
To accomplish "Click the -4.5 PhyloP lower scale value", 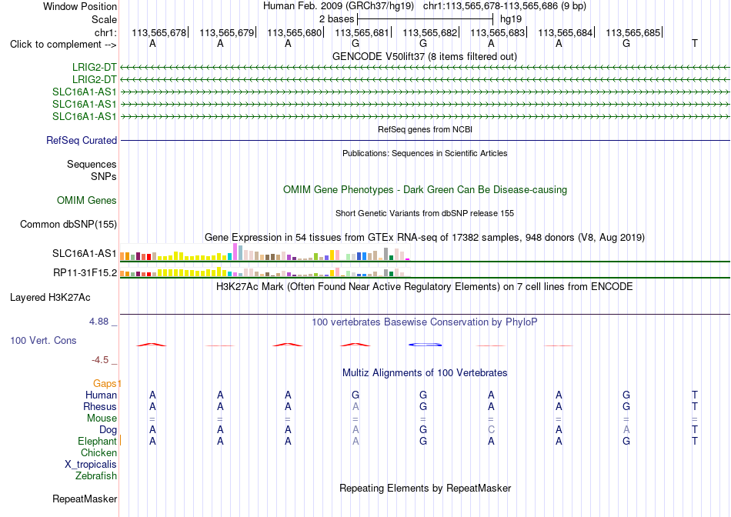I will point(100,359).
